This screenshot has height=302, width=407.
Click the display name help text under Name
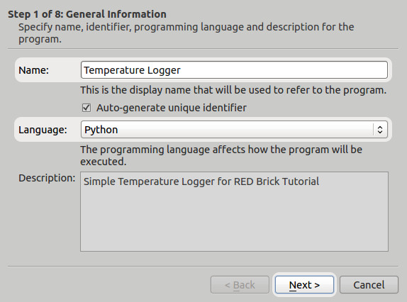233,90
